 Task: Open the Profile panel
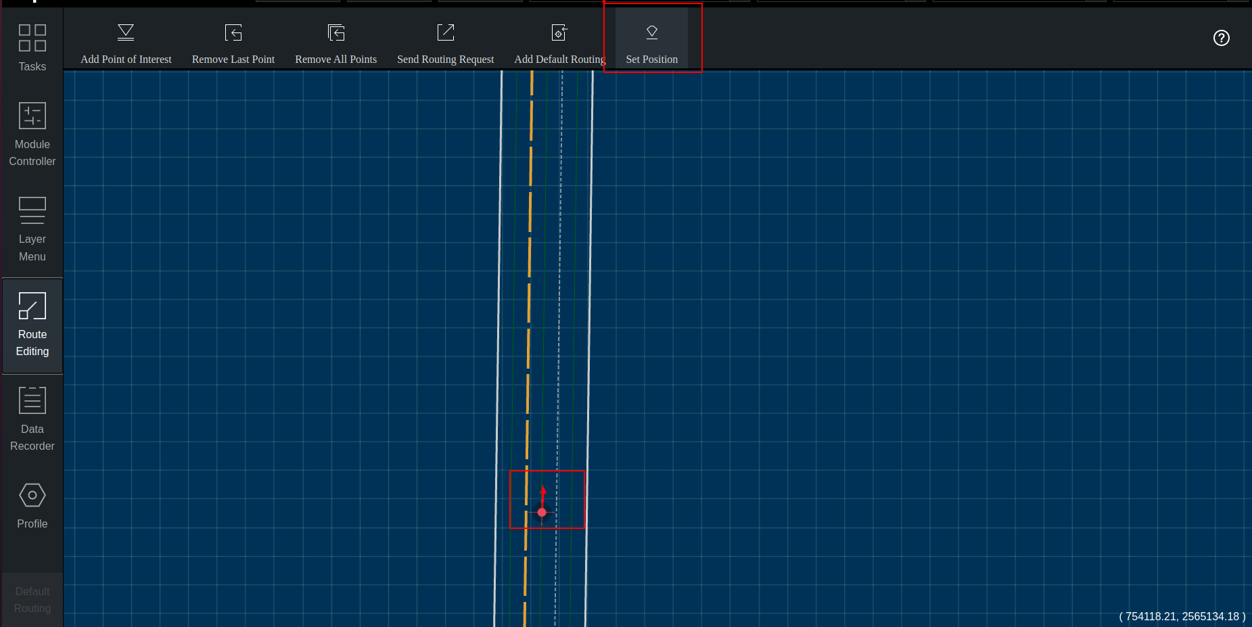coord(32,506)
